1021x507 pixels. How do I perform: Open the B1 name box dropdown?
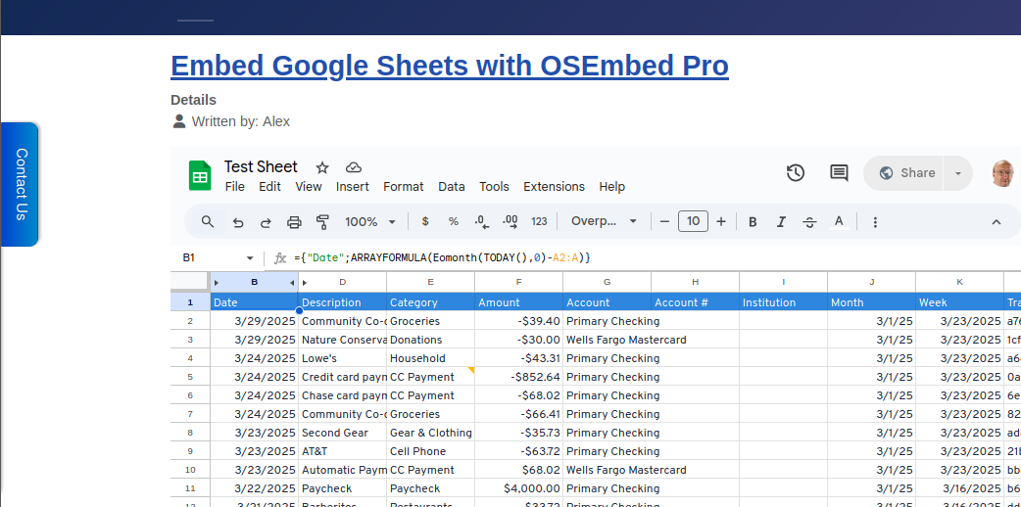[250, 258]
